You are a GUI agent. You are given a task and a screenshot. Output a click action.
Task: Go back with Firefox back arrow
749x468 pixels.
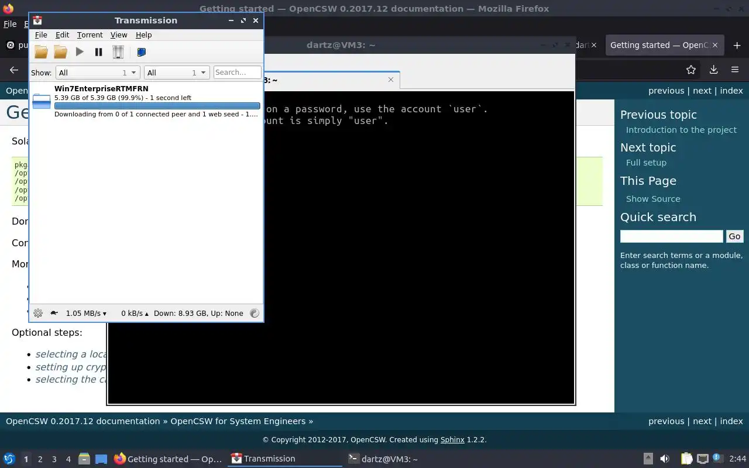pos(14,70)
